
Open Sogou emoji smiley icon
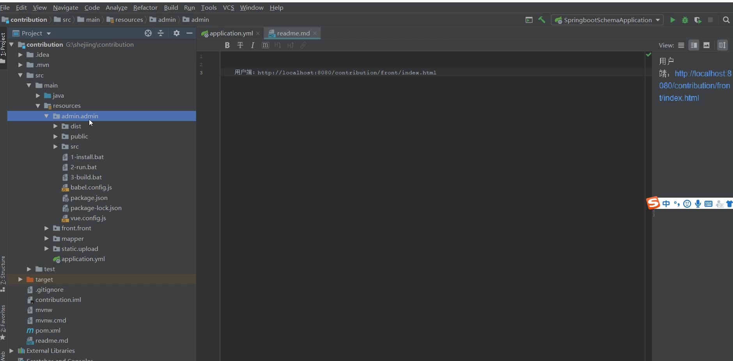click(x=687, y=203)
